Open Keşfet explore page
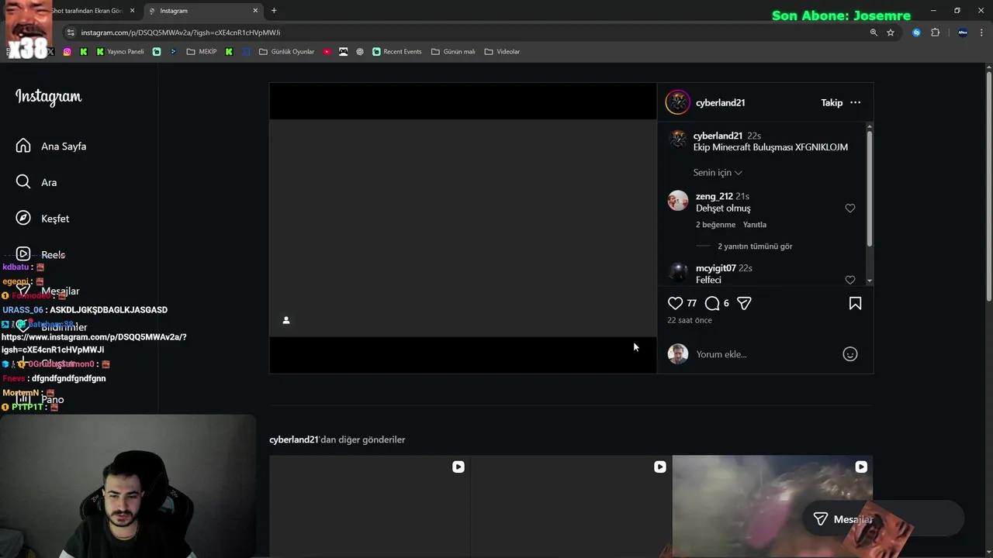Viewport: 993px width, 558px height. pyautogui.click(x=43, y=219)
